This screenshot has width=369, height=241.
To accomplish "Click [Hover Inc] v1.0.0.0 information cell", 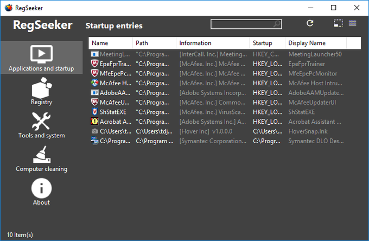I will coord(206,131).
